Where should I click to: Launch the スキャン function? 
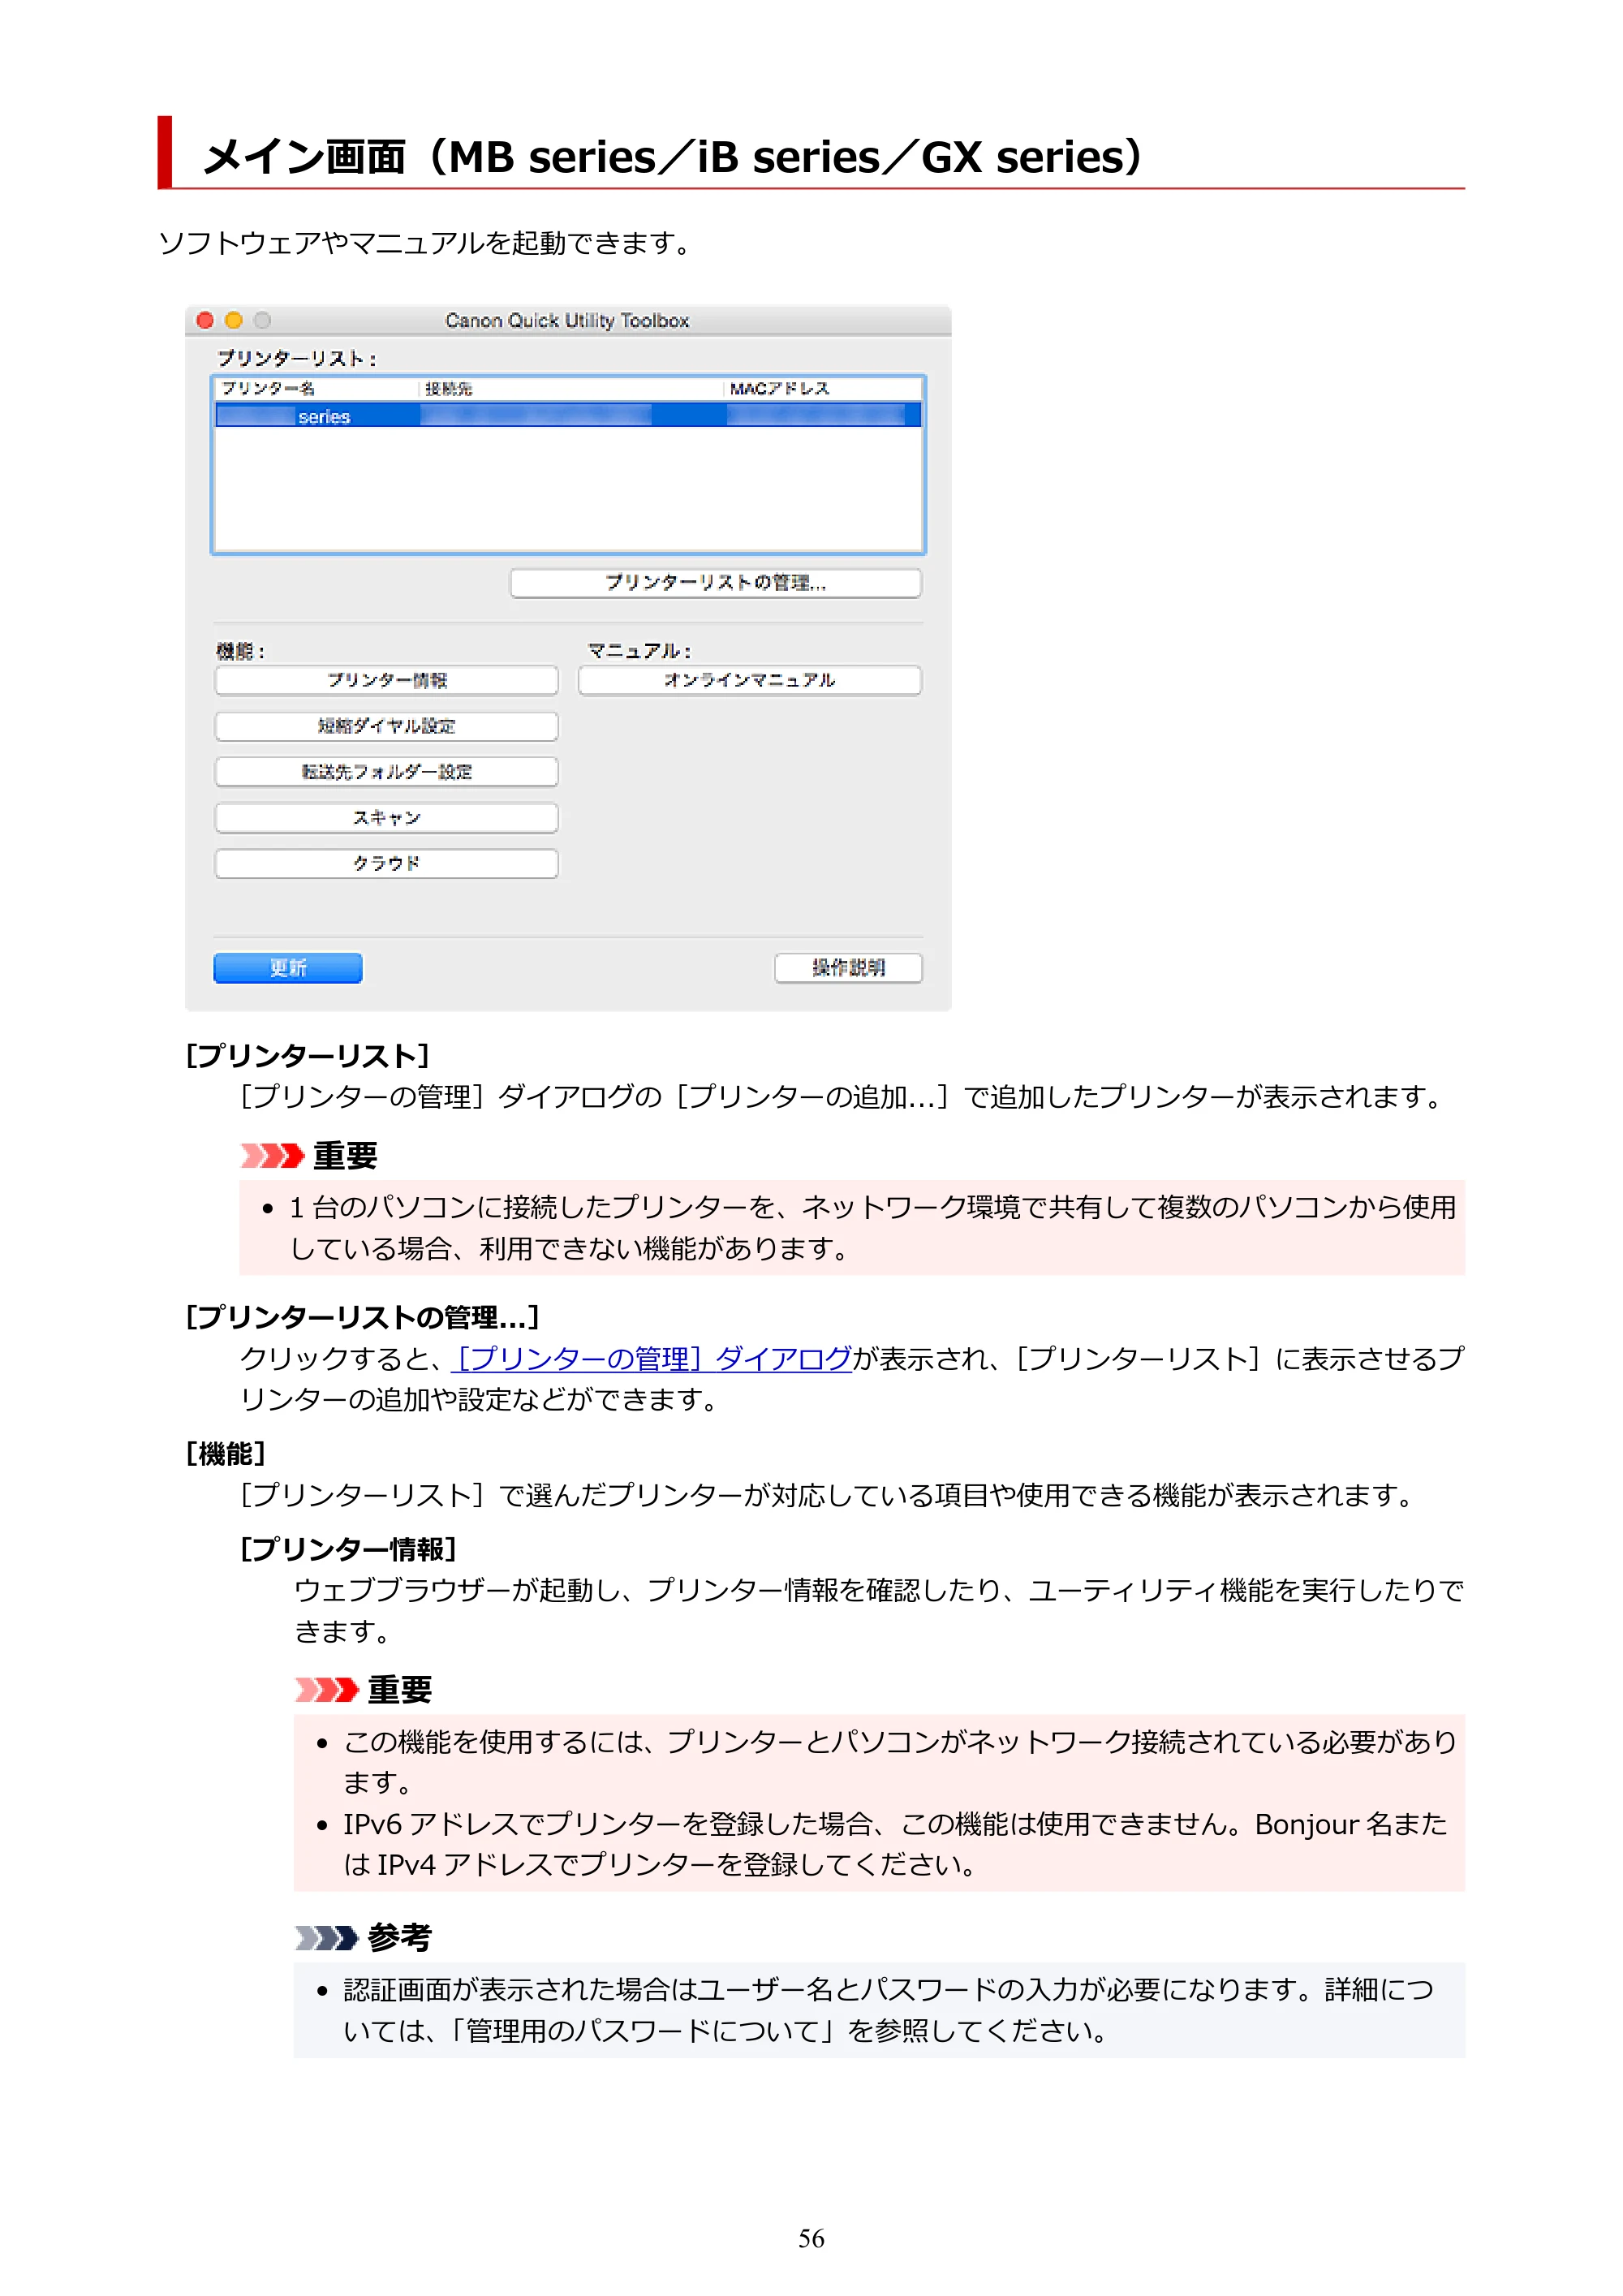pyautogui.click(x=386, y=818)
